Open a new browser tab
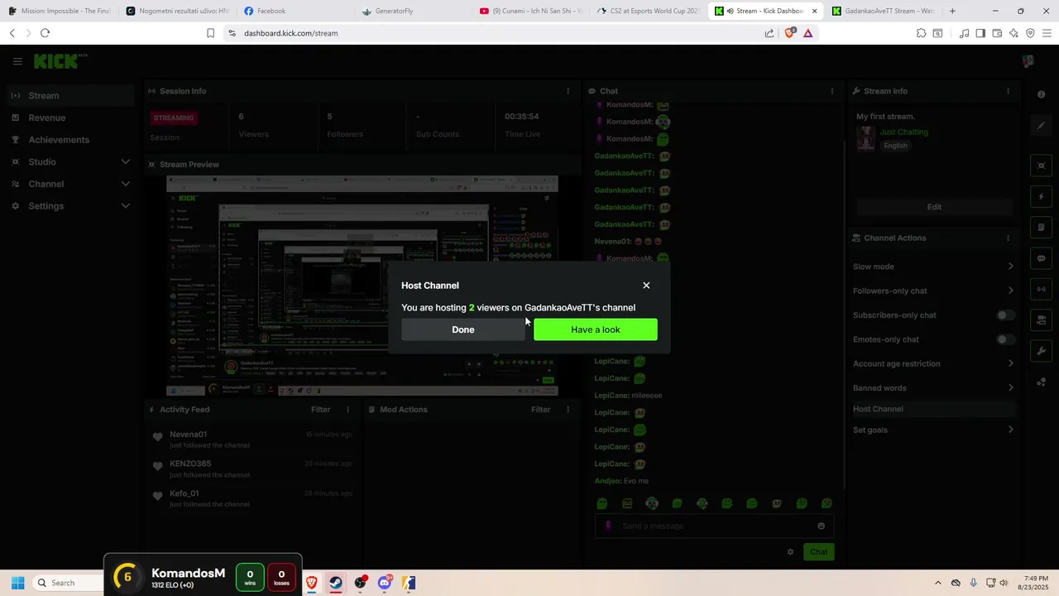This screenshot has width=1059, height=596. (x=952, y=11)
